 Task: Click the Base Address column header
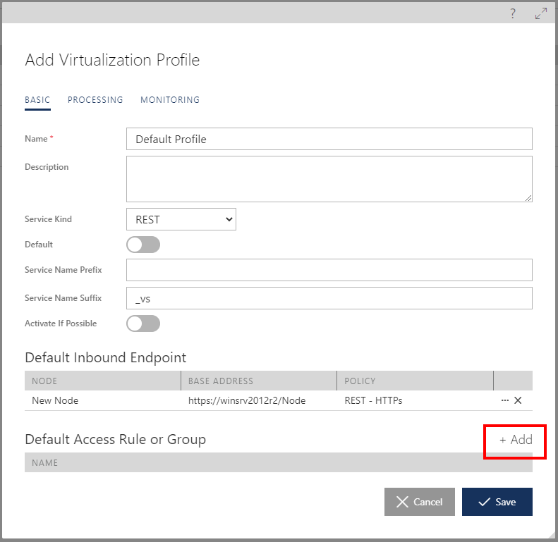tap(221, 381)
